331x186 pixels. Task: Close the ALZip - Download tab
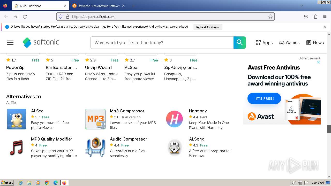(65, 6)
